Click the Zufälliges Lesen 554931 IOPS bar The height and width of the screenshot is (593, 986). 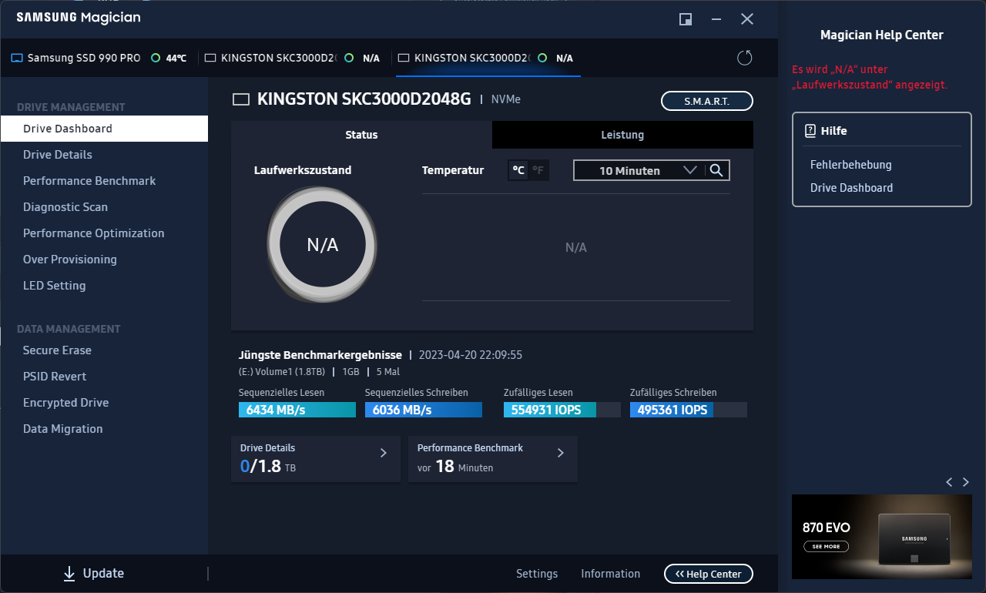point(562,410)
